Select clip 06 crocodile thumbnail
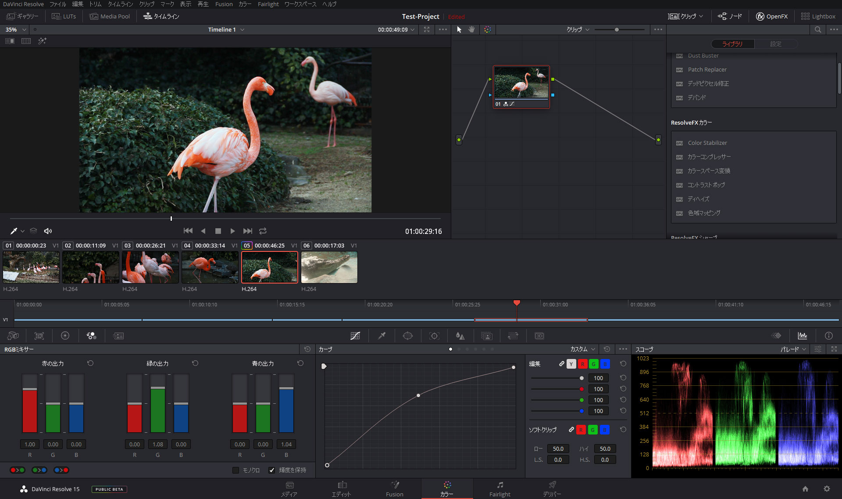The image size is (842, 499). [x=329, y=267]
